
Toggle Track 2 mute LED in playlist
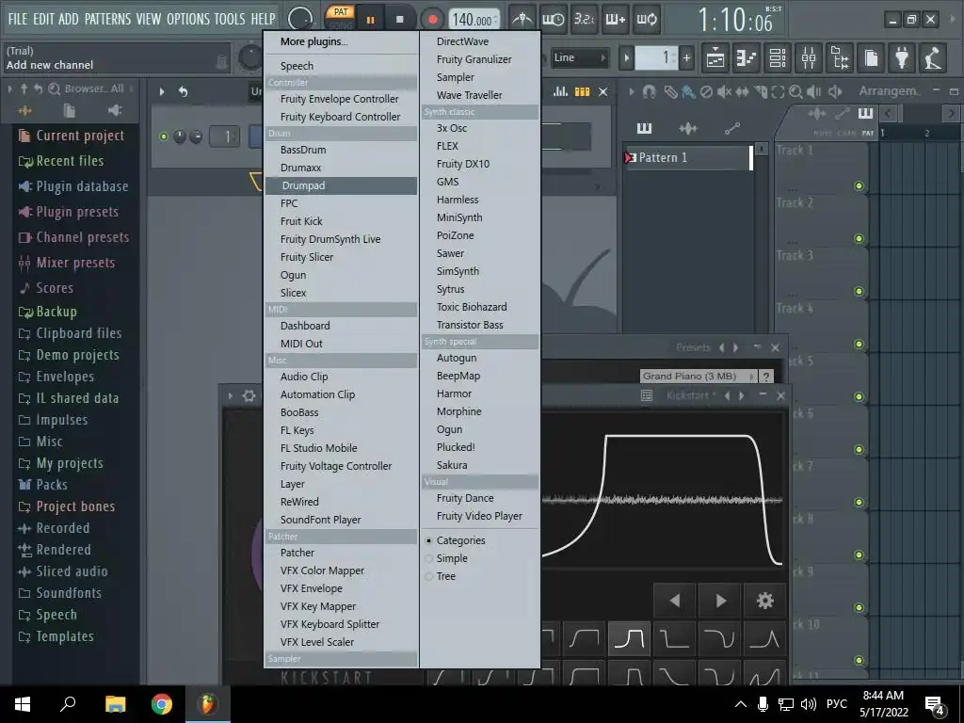(859, 238)
